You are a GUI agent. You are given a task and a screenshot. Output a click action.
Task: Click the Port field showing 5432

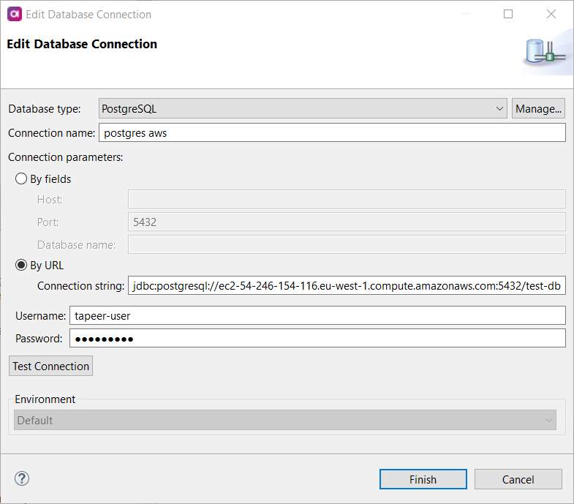tap(347, 222)
